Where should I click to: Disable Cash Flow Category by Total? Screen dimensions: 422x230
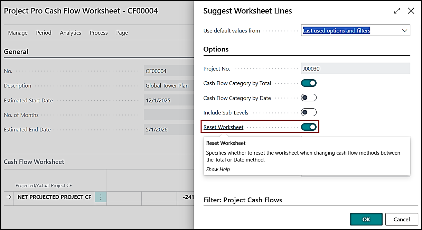(x=309, y=83)
